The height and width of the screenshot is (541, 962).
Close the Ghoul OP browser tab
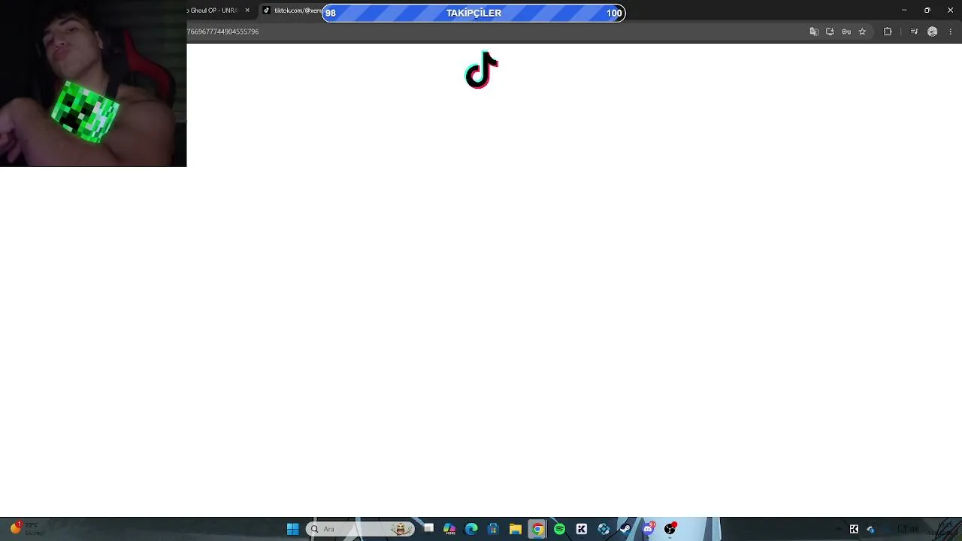(x=247, y=11)
